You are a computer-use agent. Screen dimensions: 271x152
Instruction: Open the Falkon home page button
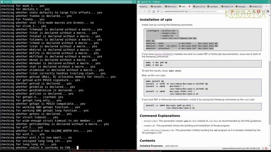154,11
